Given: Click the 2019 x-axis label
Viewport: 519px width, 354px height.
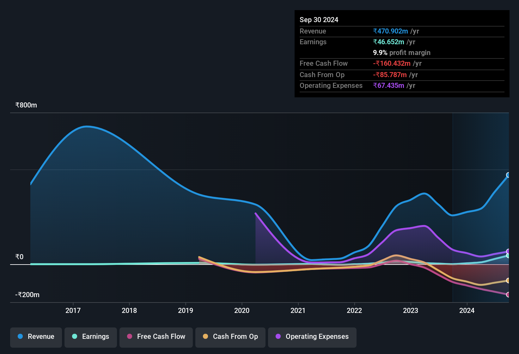Looking at the screenshot, I should pos(186,310).
